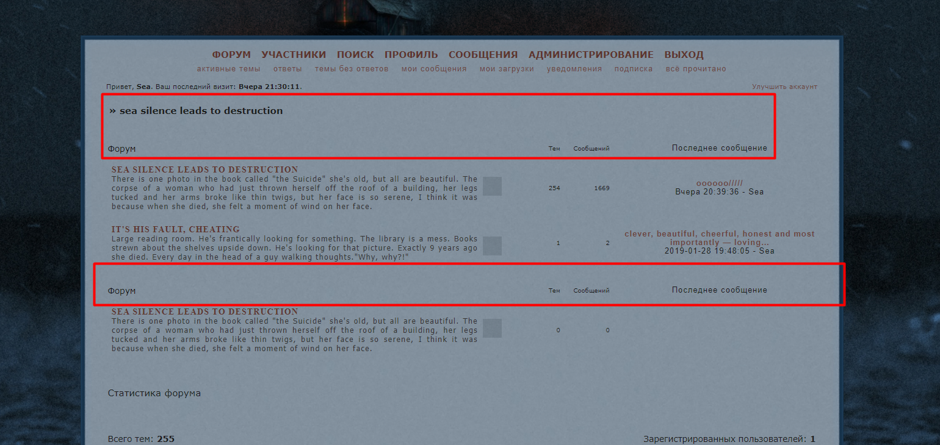Click the Улучшить аккаунт link

point(784,87)
